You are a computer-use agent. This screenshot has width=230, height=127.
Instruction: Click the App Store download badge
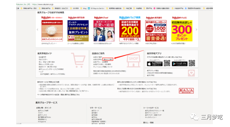pyautogui.click(x=155, y=64)
